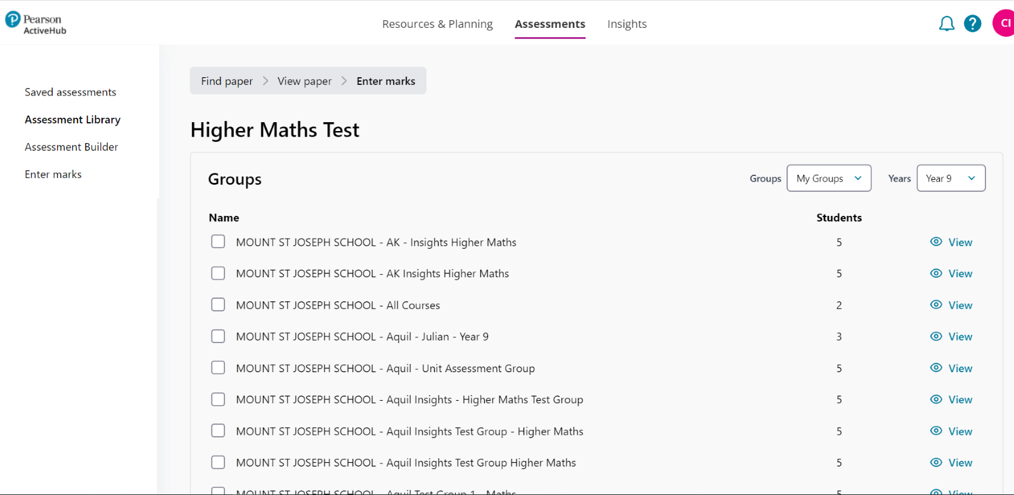This screenshot has height=495, width=1014.
Task: Open the help question mark icon
Action: tap(972, 24)
